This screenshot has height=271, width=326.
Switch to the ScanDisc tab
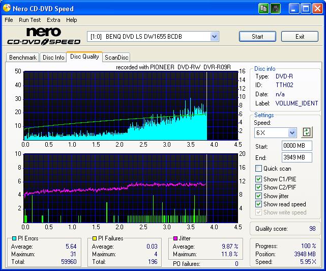click(x=116, y=58)
